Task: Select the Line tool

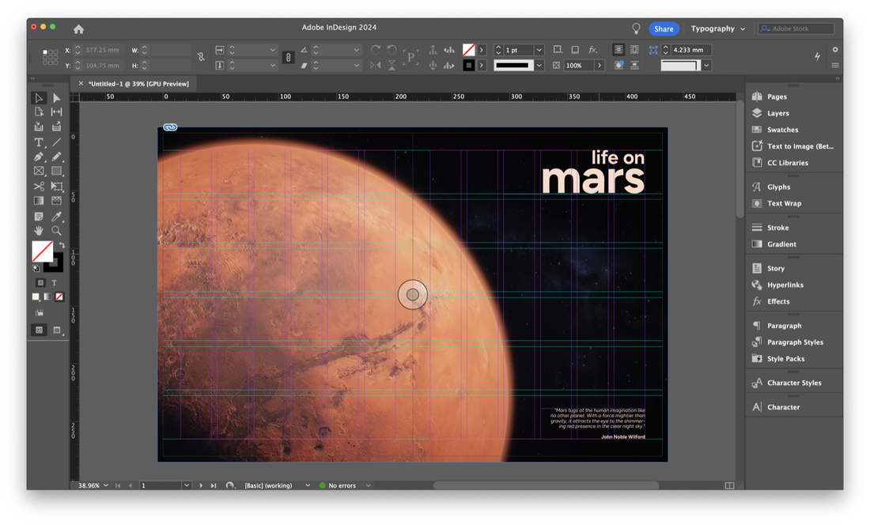Action: pyautogui.click(x=57, y=142)
